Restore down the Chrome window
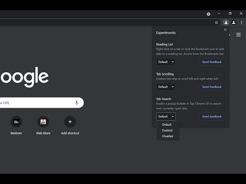The image size is (246, 184). click(230, 13)
